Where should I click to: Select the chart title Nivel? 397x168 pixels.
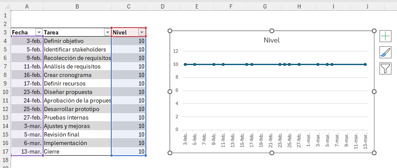272,40
